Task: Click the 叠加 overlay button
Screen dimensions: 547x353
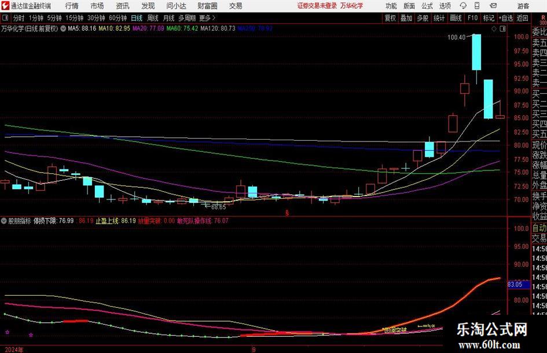Action: (x=406, y=18)
